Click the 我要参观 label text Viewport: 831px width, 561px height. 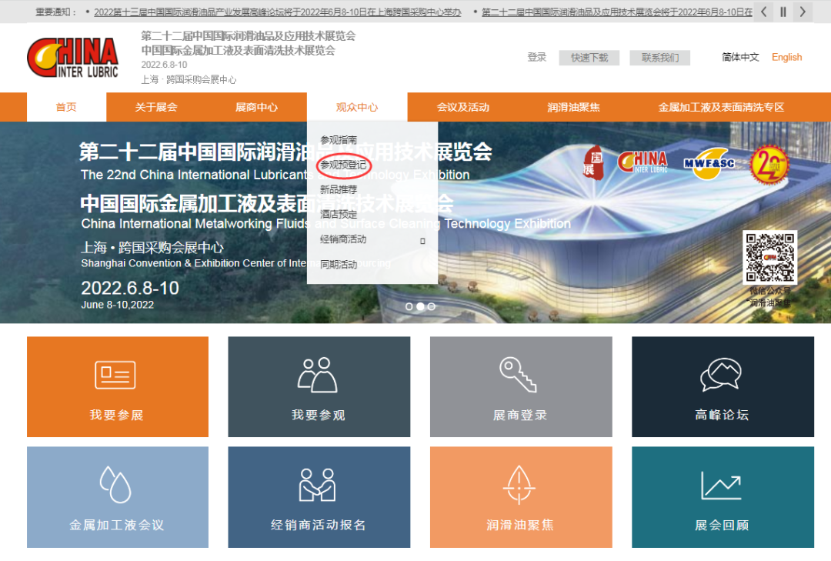pos(319,415)
